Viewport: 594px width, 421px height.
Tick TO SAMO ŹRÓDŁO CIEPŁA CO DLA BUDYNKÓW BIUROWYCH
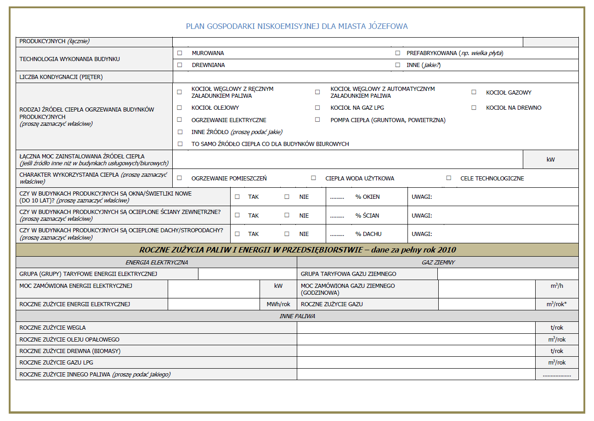pyautogui.click(x=180, y=144)
